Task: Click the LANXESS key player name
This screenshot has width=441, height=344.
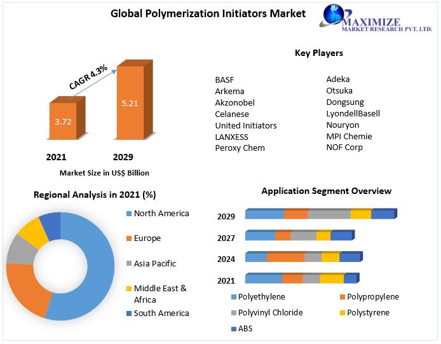Action: tap(231, 137)
